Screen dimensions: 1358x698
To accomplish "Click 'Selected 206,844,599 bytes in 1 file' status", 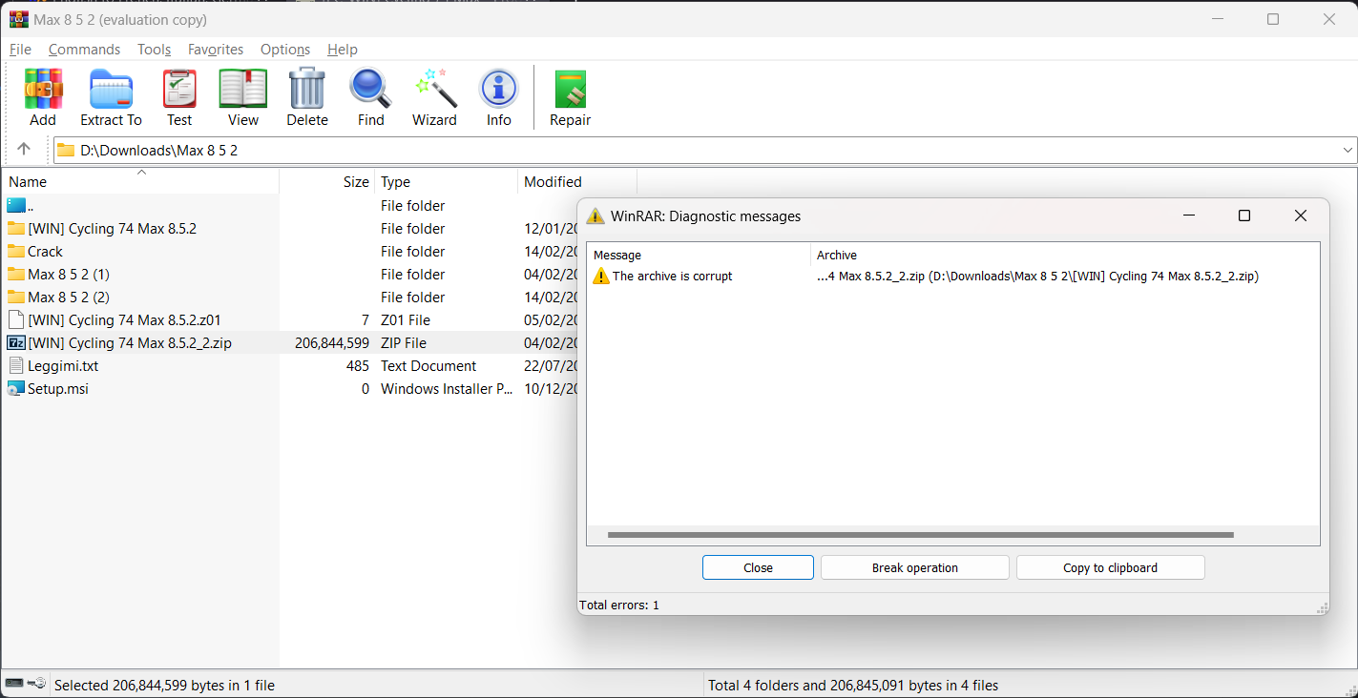I will pos(164,685).
